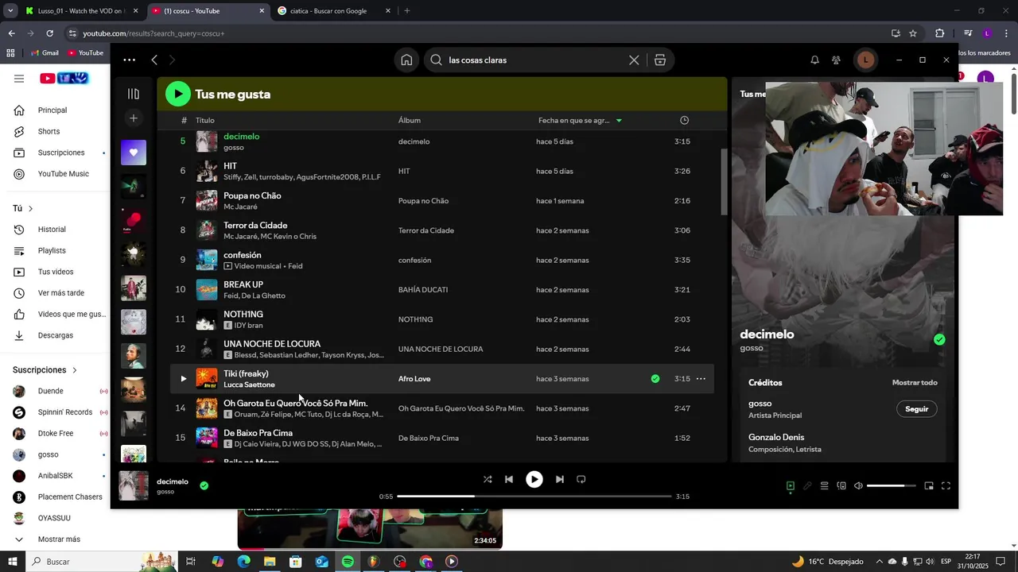
Task: Click Lucca Saettone artist link
Action: click(x=249, y=385)
